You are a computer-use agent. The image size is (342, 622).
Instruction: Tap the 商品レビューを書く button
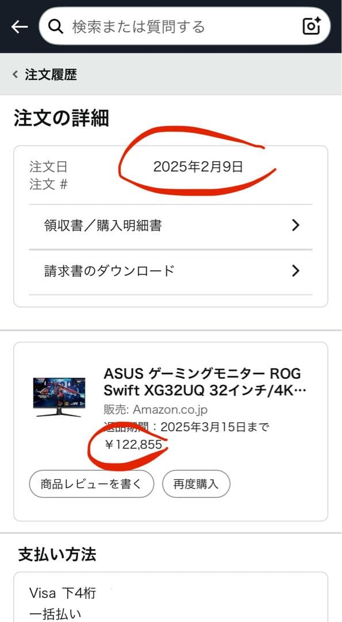[x=91, y=484]
